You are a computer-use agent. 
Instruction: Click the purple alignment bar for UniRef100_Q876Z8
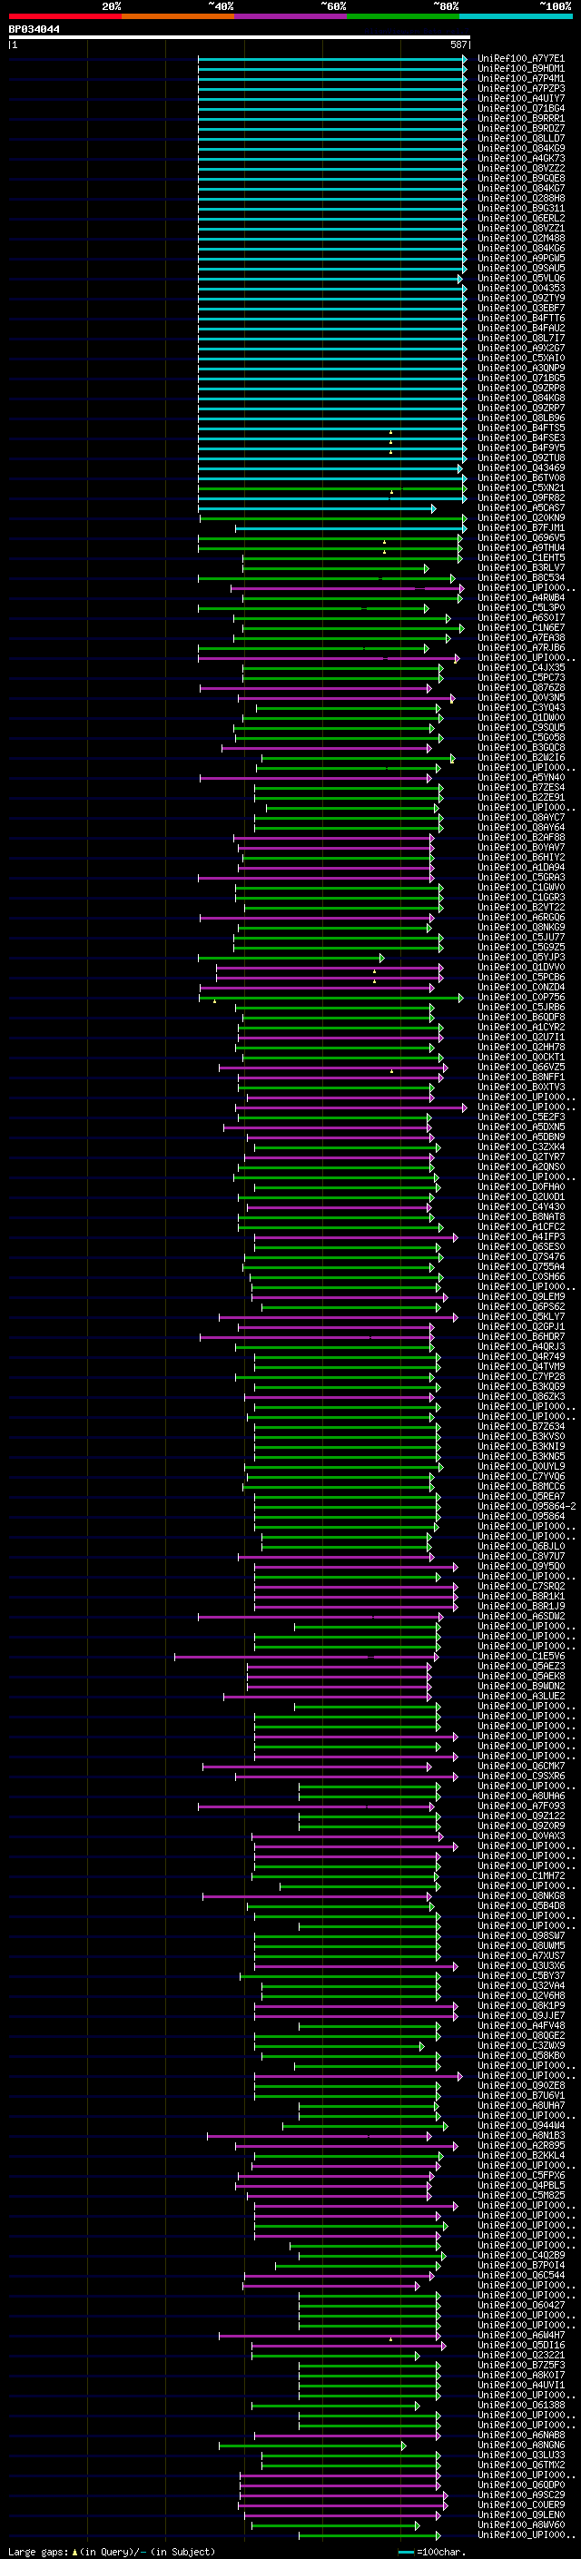tap(316, 687)
